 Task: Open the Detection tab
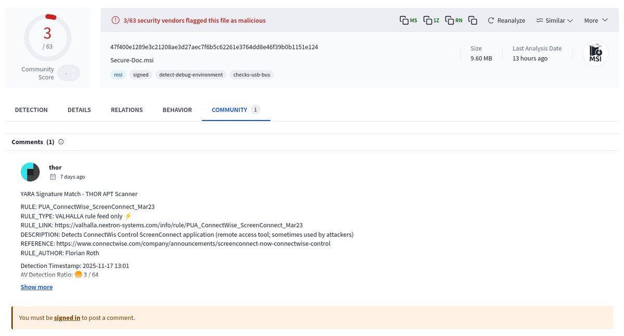point(31,110)
